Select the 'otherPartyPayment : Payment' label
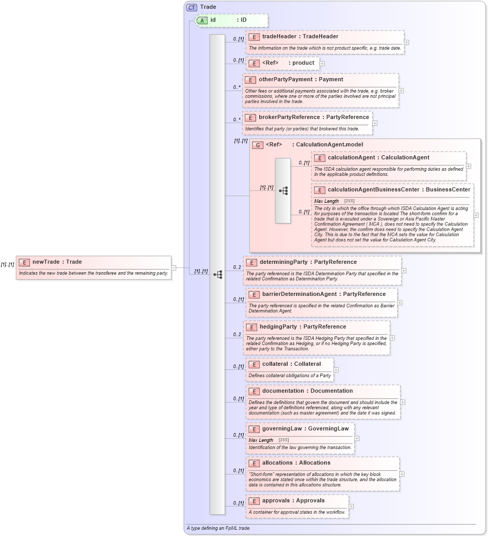The width and height of the screenshot is (488, 536). click(x=301, y=79)
